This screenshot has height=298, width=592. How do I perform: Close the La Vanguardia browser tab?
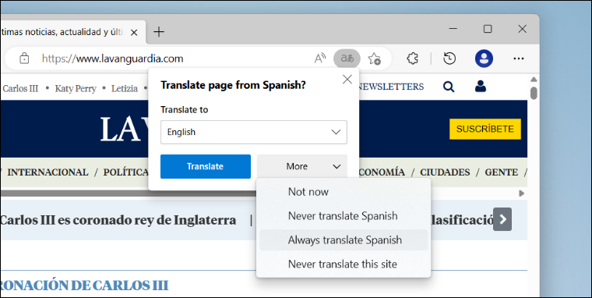(x=134, y=33)
